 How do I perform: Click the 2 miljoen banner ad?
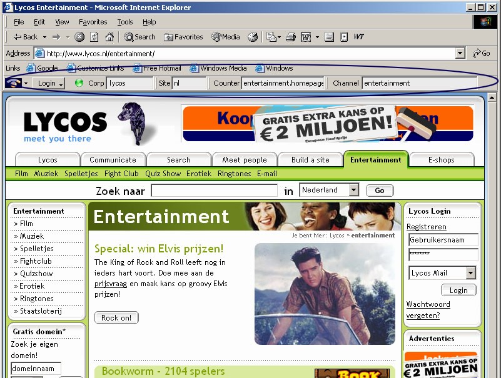[328, 124]
